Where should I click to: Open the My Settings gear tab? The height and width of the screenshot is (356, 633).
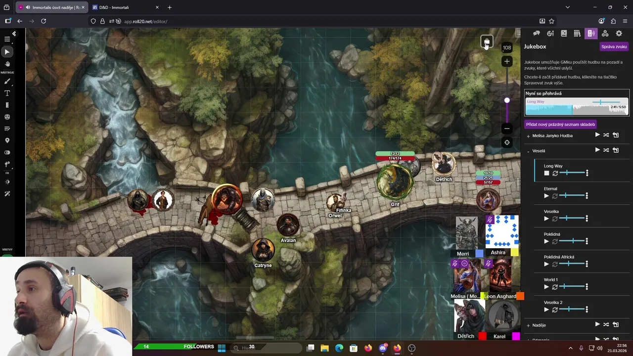tap(619, 34)
